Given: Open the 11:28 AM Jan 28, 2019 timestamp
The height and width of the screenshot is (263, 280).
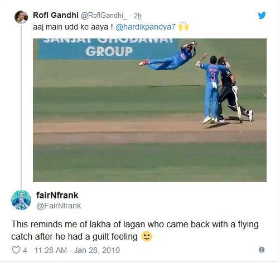Looking at the screenshot, I should click(x=77, y=250).
